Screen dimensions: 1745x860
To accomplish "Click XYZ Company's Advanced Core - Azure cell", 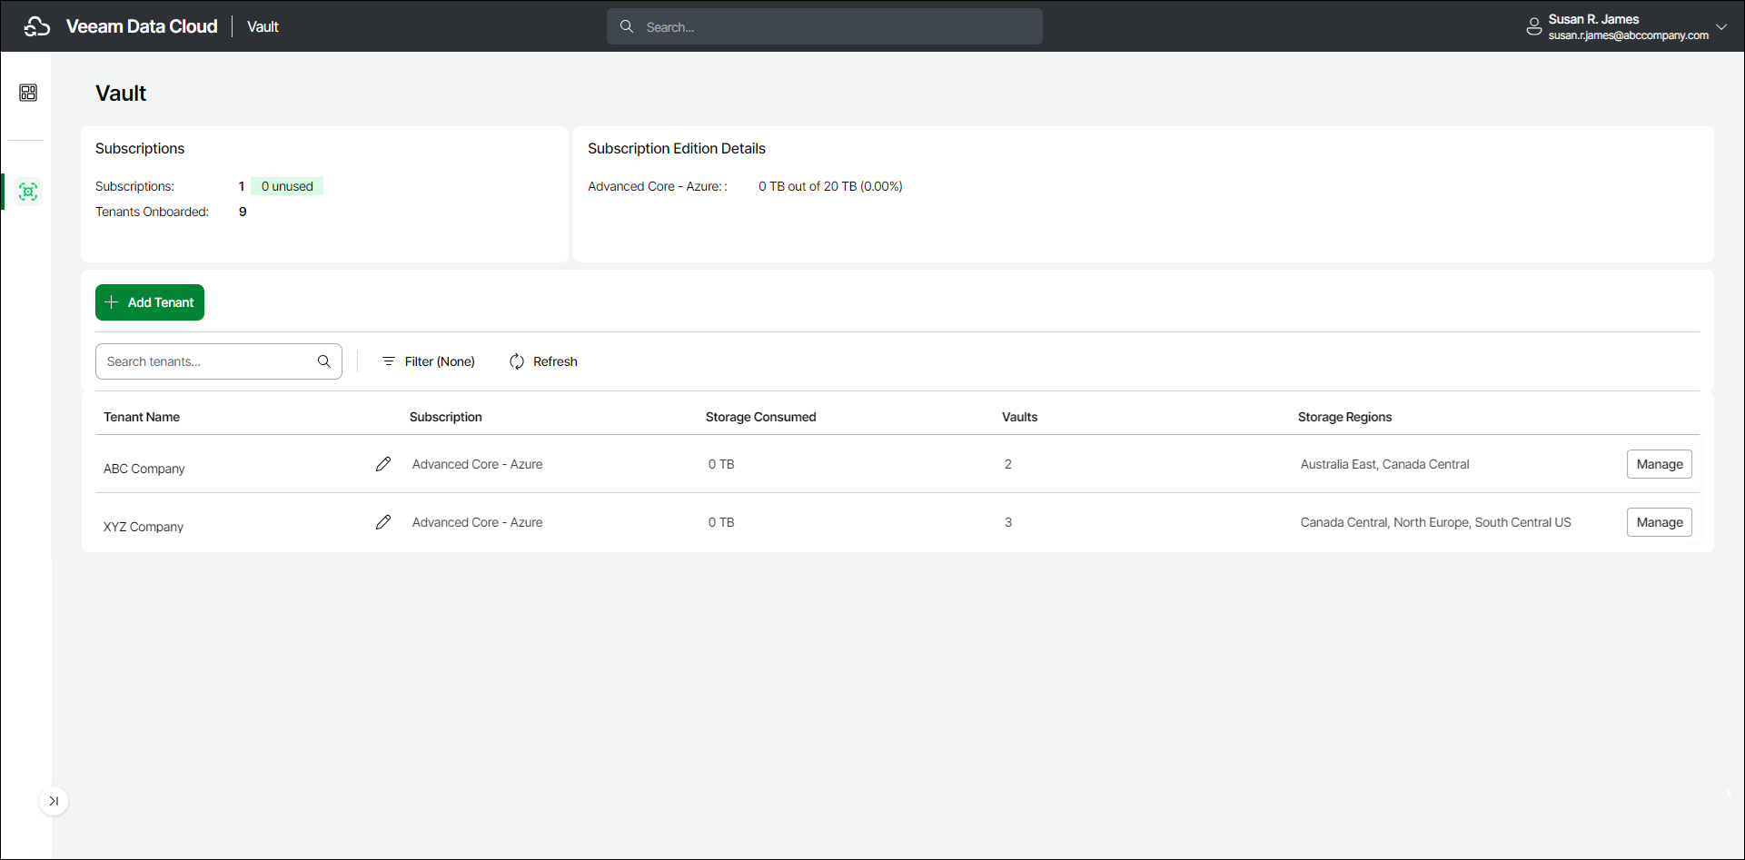I will (x=478, y=522).
